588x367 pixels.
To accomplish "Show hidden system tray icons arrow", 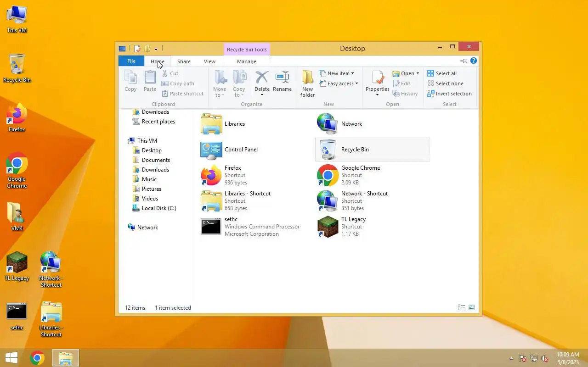I will [511, 358].
